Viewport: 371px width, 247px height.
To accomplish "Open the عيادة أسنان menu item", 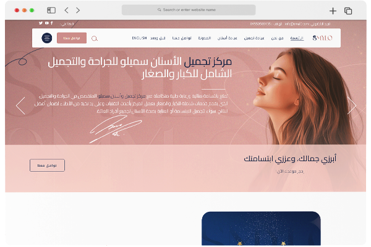I will point(227,38).
